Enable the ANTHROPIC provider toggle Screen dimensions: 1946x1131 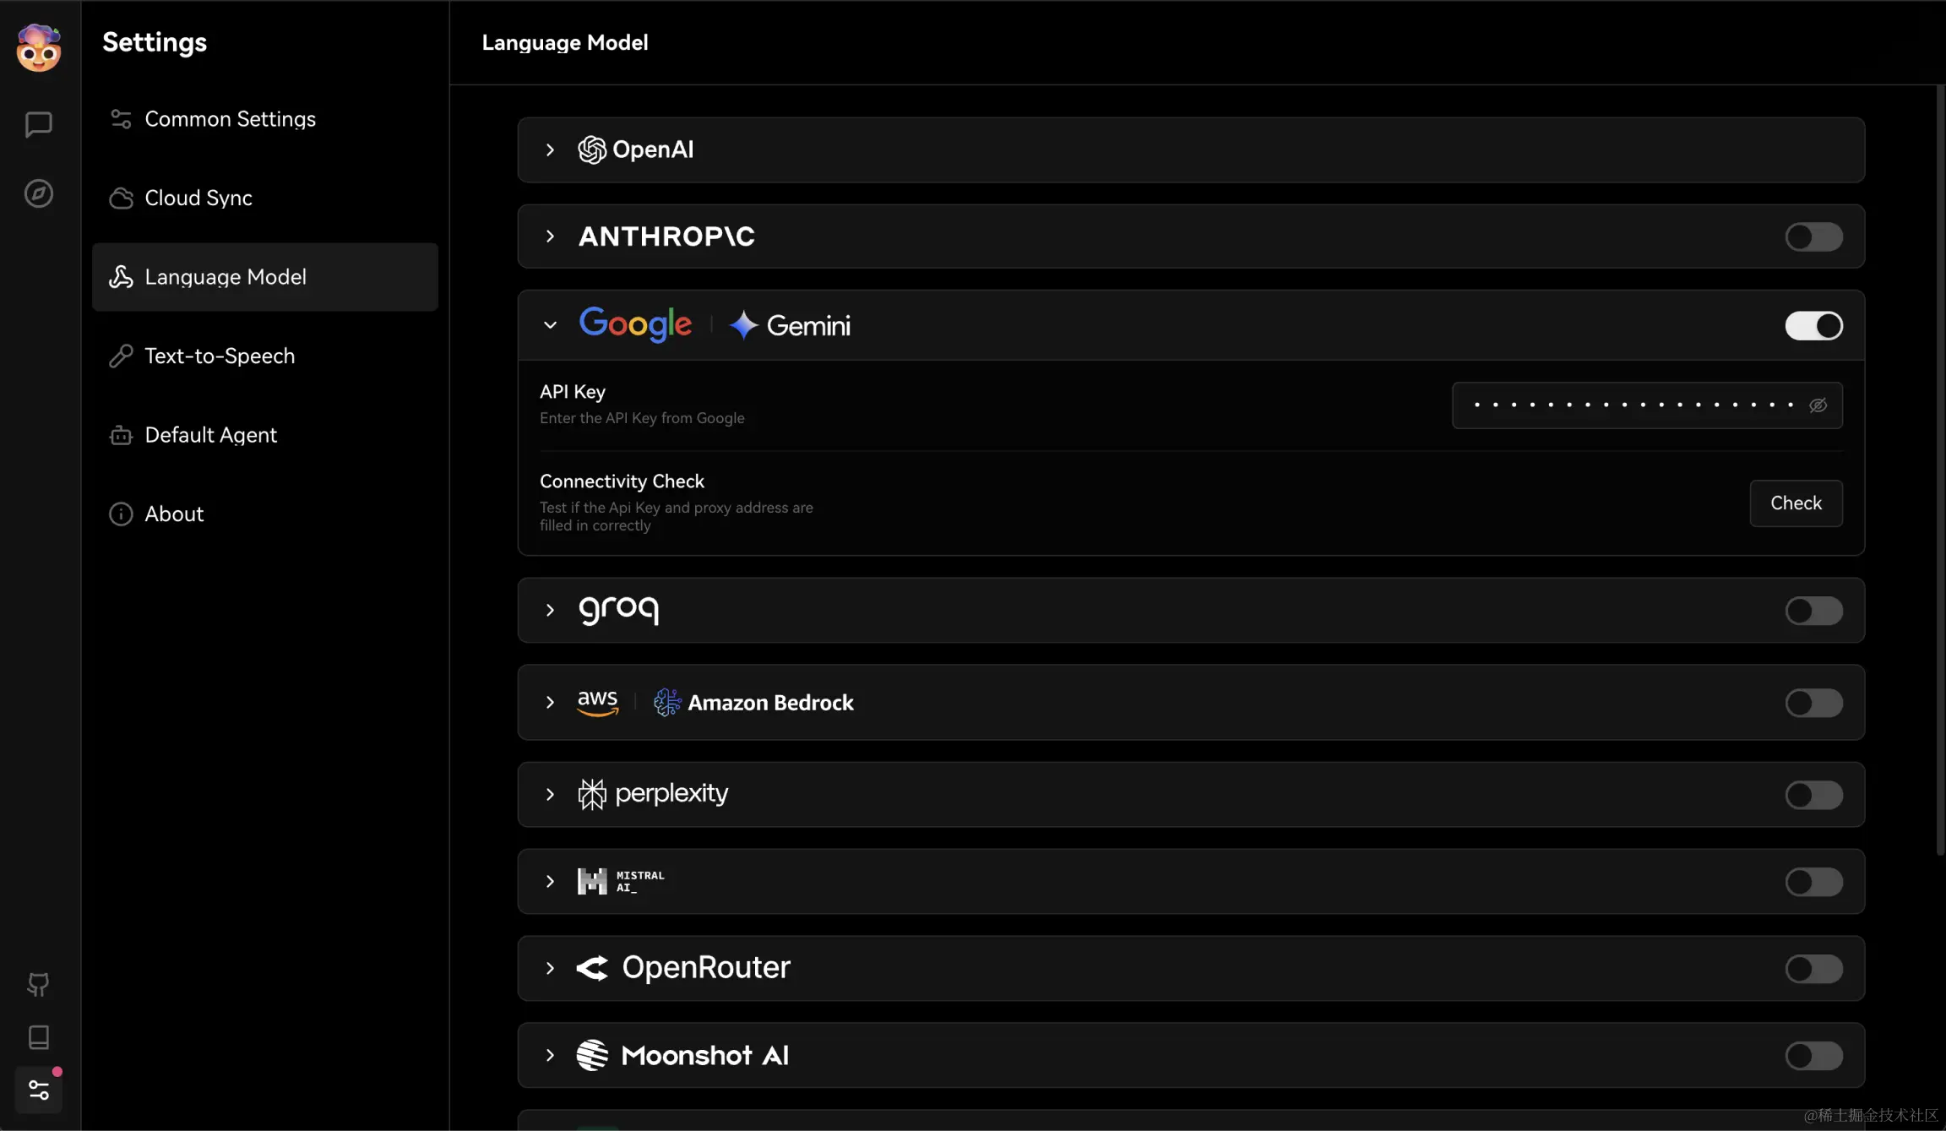click(x=1813, y=237)
